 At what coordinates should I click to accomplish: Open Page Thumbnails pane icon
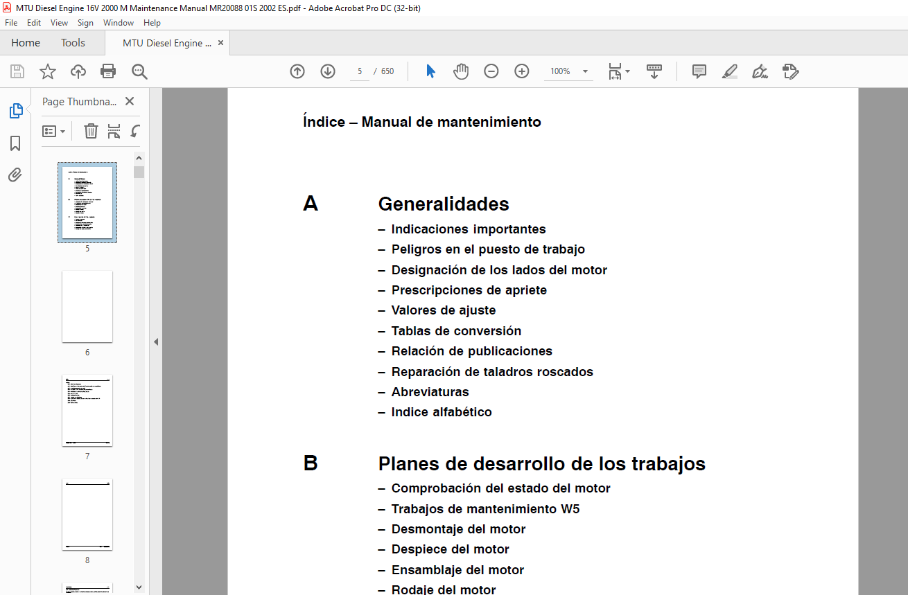(15, 111)
